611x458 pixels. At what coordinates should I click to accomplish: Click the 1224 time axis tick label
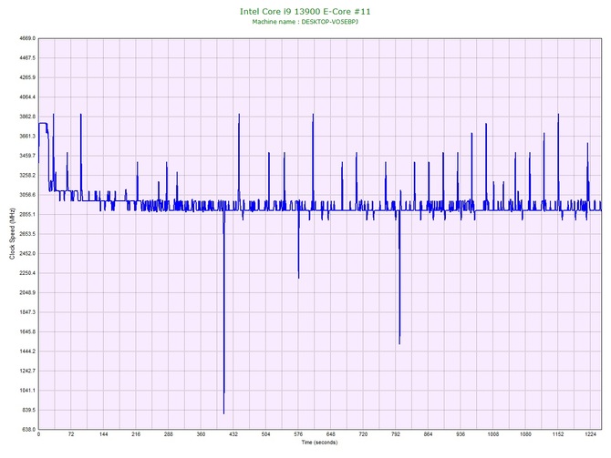click(x=590, y=434)
